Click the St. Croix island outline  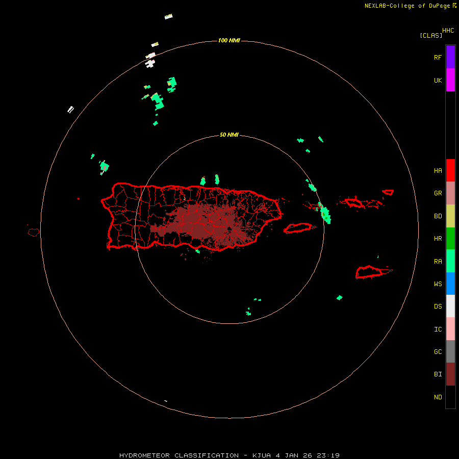coord(369,272)
